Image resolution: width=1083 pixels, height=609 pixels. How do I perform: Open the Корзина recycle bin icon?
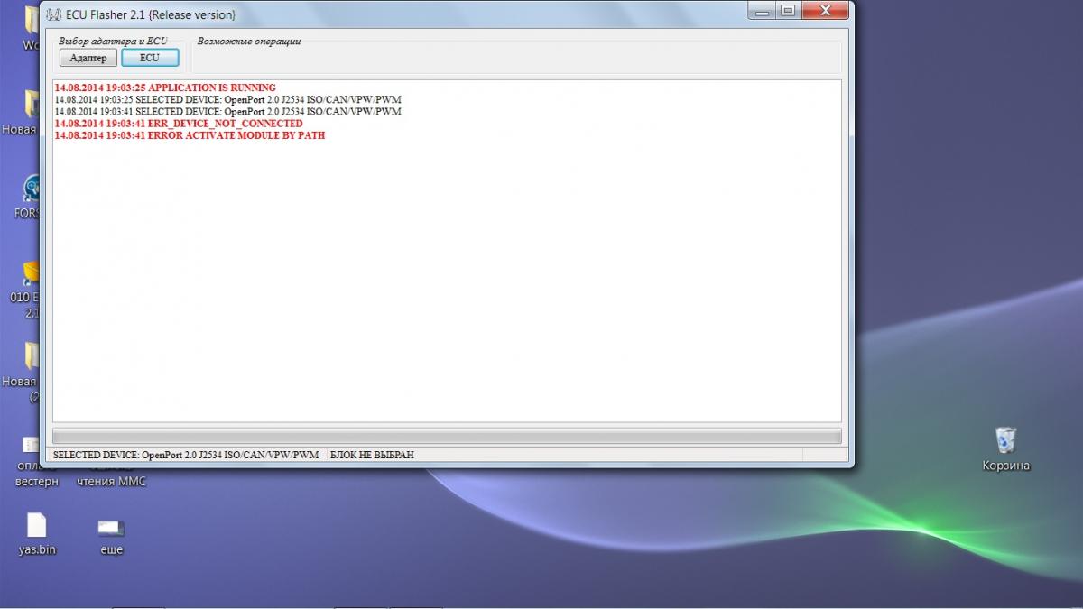1005,448
